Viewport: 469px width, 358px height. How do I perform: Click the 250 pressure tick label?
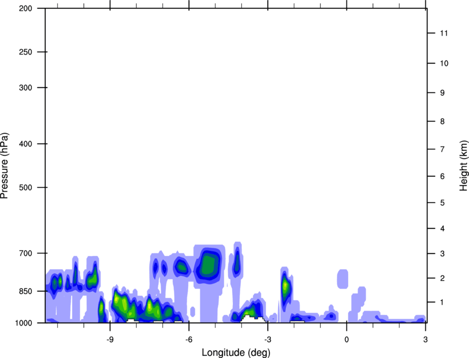(x=25, y=52)
